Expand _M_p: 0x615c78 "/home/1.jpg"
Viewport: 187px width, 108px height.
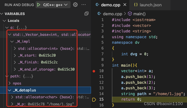tap(12, 104)
